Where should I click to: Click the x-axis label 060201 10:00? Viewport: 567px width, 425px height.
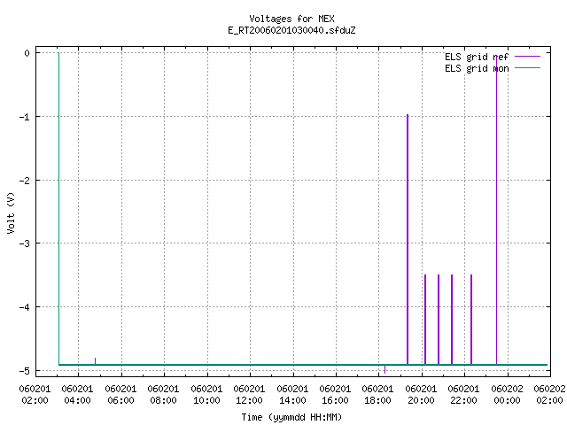[206, 395]
